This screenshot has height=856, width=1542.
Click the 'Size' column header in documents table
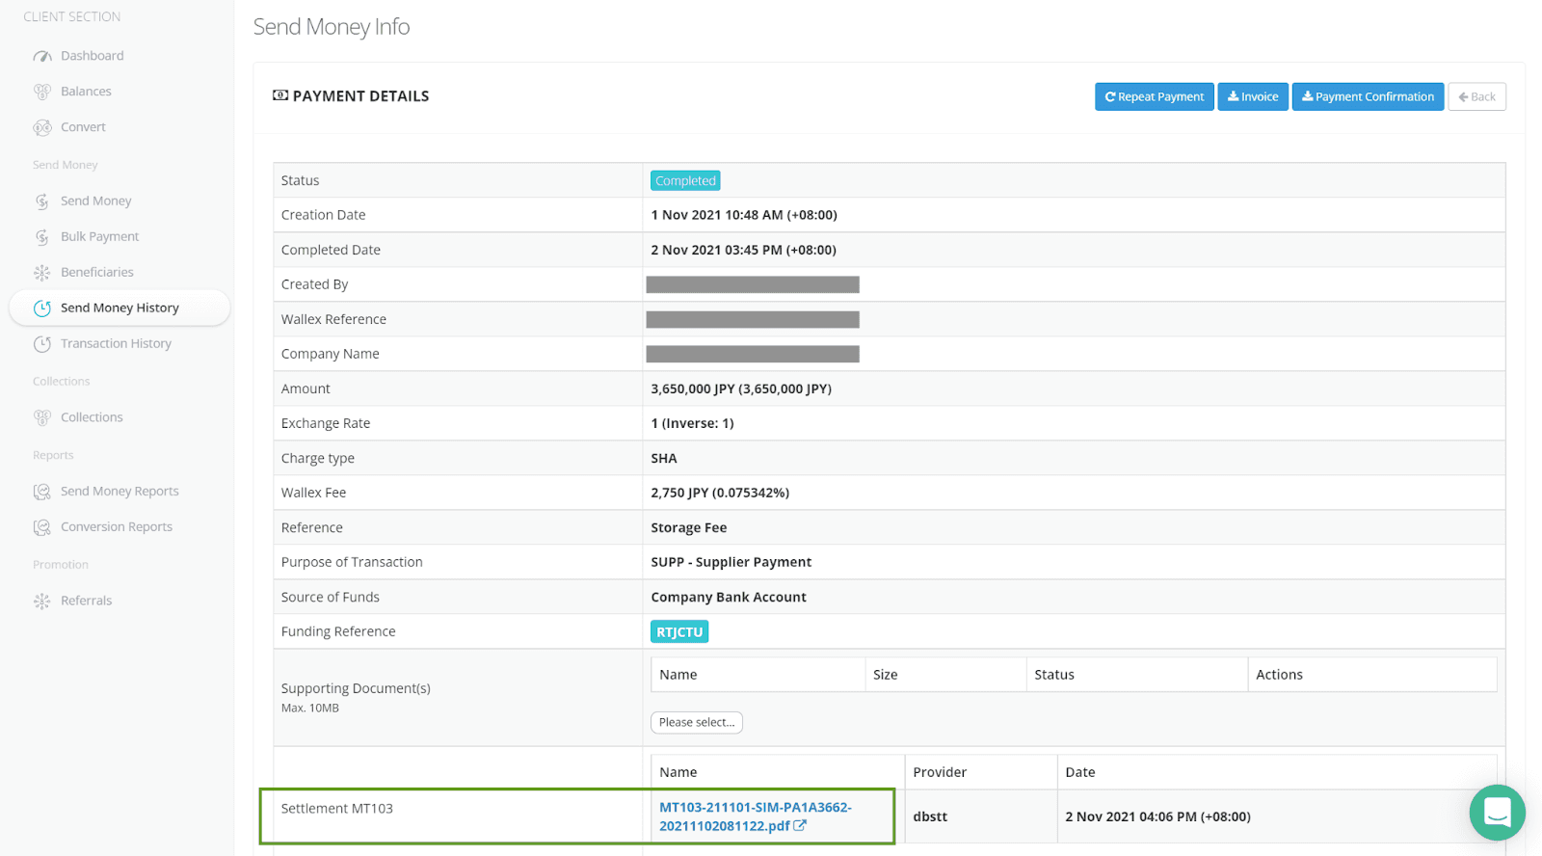tap(886, 675)
